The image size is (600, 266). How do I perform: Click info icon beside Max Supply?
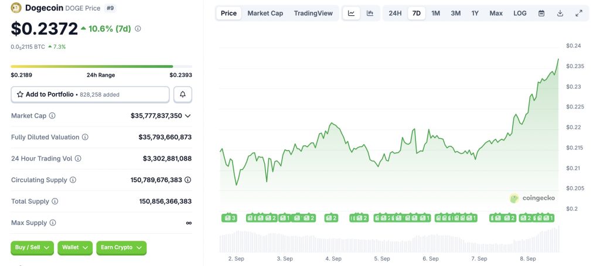coord(53,223)
